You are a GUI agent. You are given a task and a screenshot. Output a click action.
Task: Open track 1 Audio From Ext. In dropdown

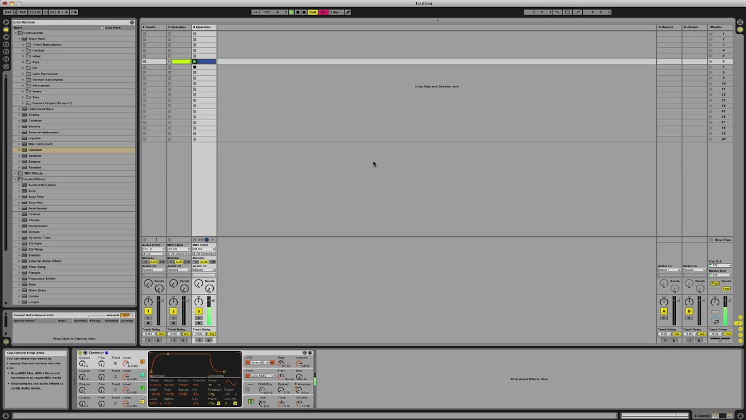[154, 249]
